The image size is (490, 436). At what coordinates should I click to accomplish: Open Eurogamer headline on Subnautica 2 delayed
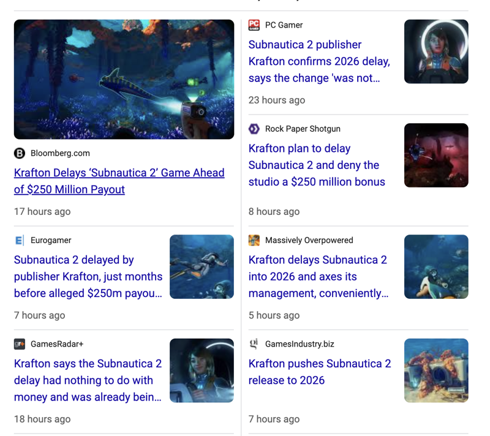coord(88,276)
